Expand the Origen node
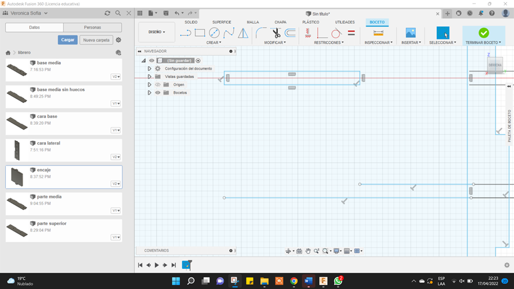This screenshot has width=514, height=289. coord(149,85)
